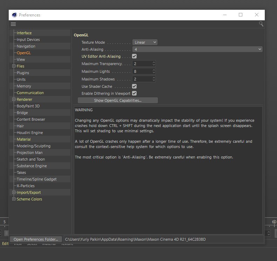The image size is (277, 261).
Task: Select the Bridge category
Action: tap(22, 113)
